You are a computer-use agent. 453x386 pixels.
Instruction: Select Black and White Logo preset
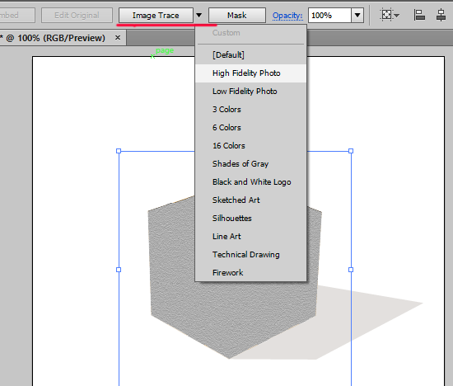click(x=250, y=182)
